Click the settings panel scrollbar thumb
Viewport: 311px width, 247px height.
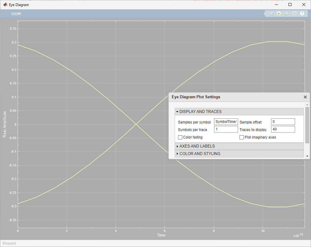click(307, 125)
